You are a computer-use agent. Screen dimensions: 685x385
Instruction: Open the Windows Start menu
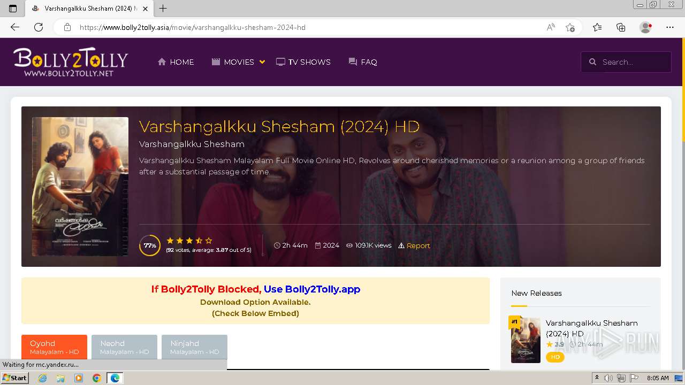pyautogui.click(x=15, y=378)
